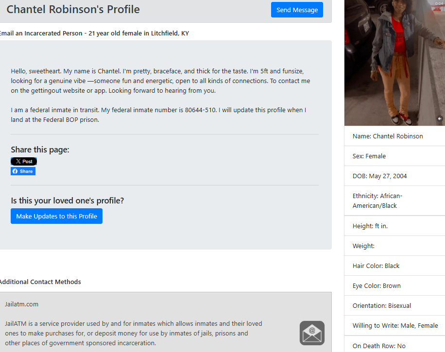Select the 'Name: Chantel Robinson' row
This screenshot has height=352, width=445.
click(x=394, y=136)
